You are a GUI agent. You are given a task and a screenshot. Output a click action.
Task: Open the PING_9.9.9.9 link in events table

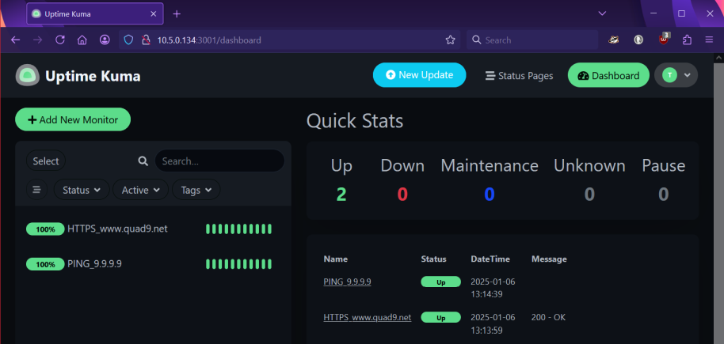click(x=347, y=282)
